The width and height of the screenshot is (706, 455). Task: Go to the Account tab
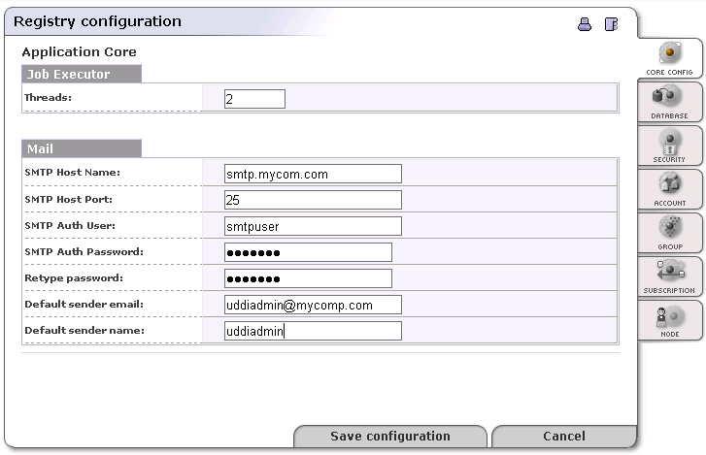point(669,189)
